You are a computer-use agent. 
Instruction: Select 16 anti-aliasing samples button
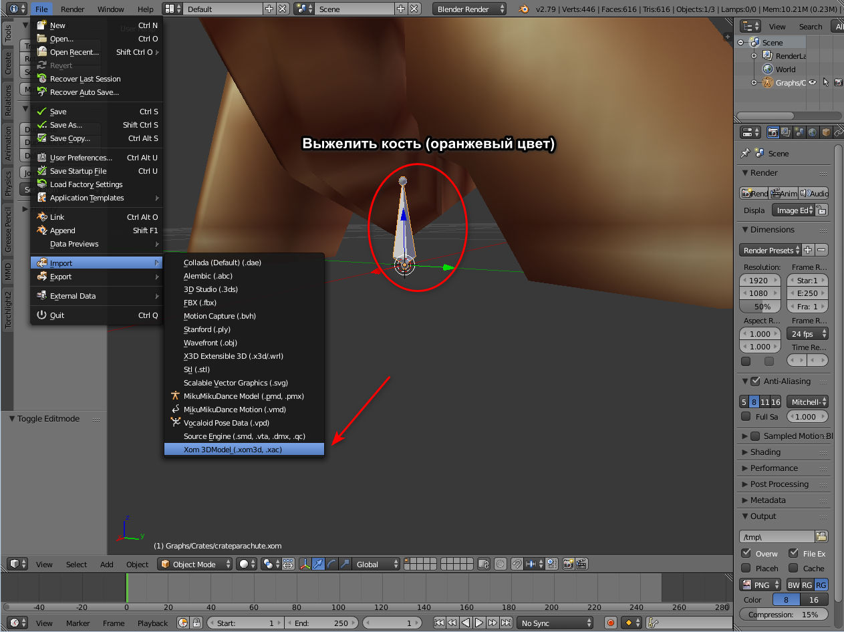pyautogui.click(x=776, y=402)
